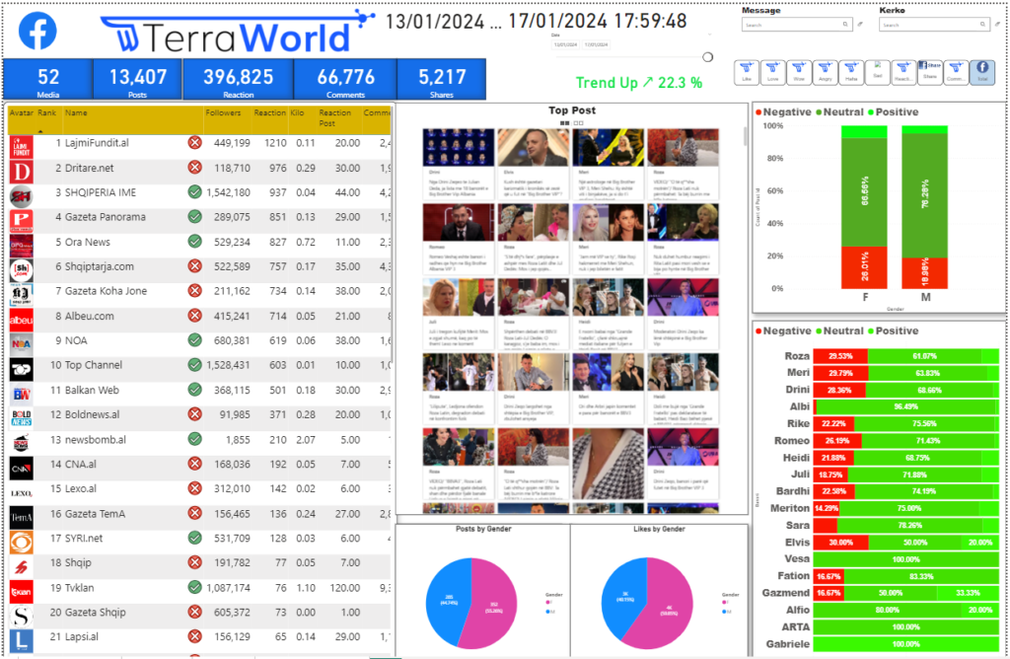Click the red X in the LajmiFundit.al row
This screenshot has width=1010, height=659.
coord(194,142)
